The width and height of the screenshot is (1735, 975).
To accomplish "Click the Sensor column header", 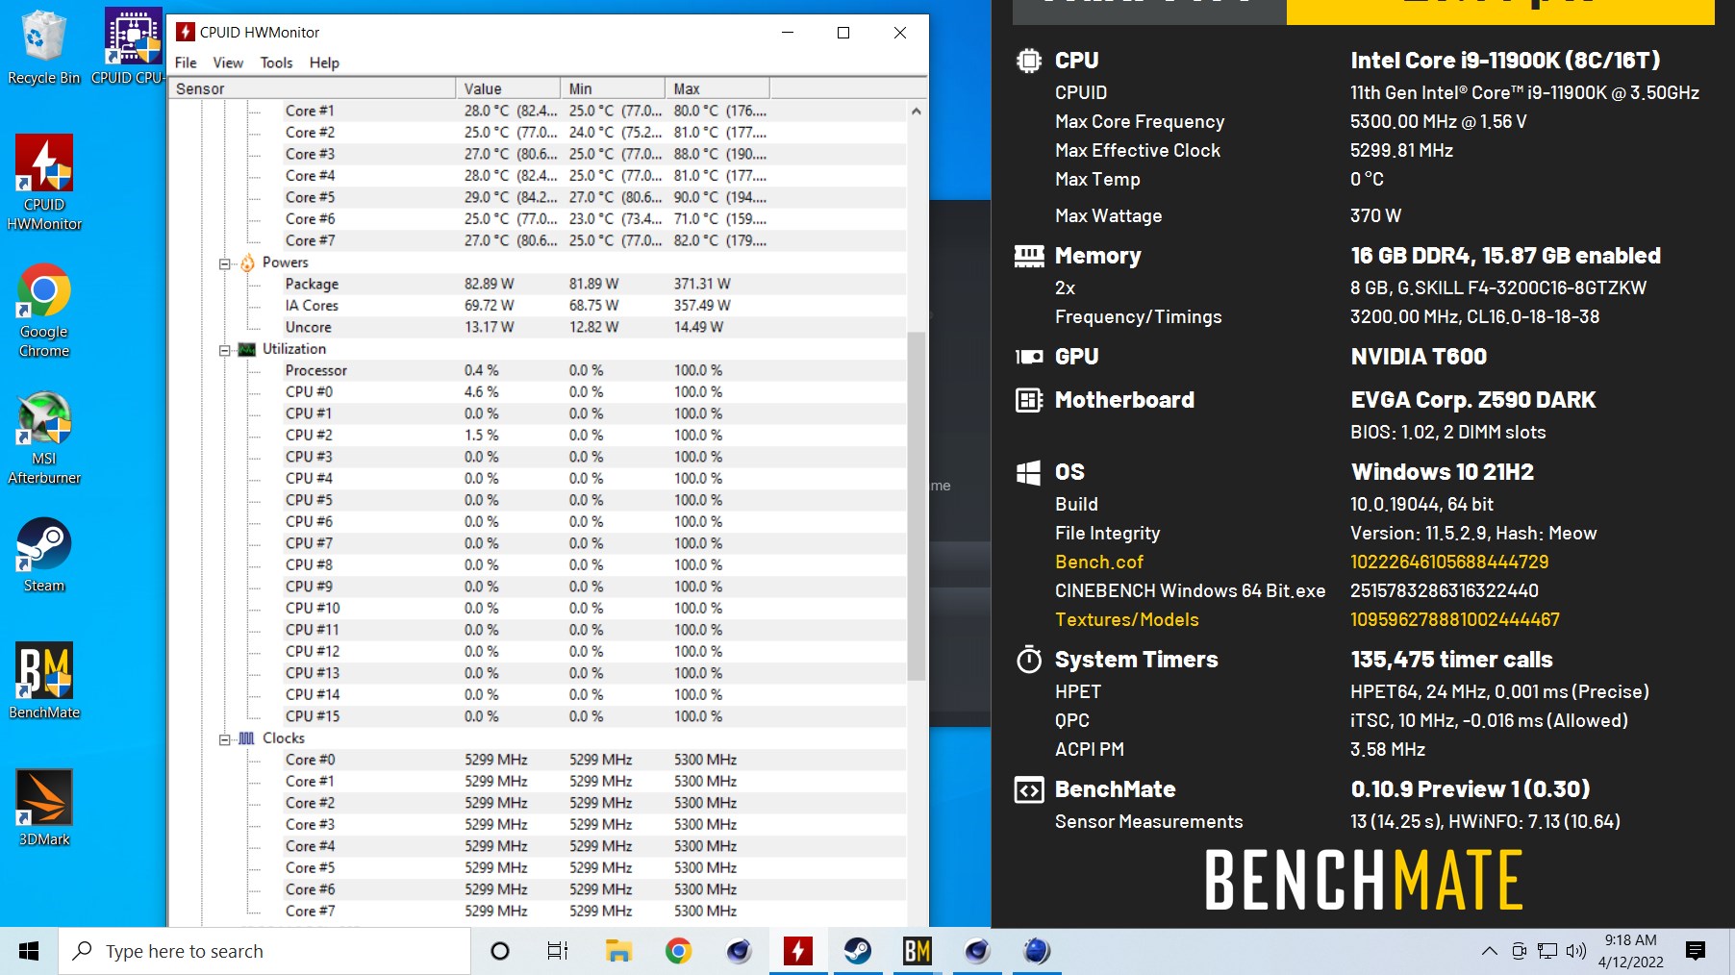I will point(312,88).
